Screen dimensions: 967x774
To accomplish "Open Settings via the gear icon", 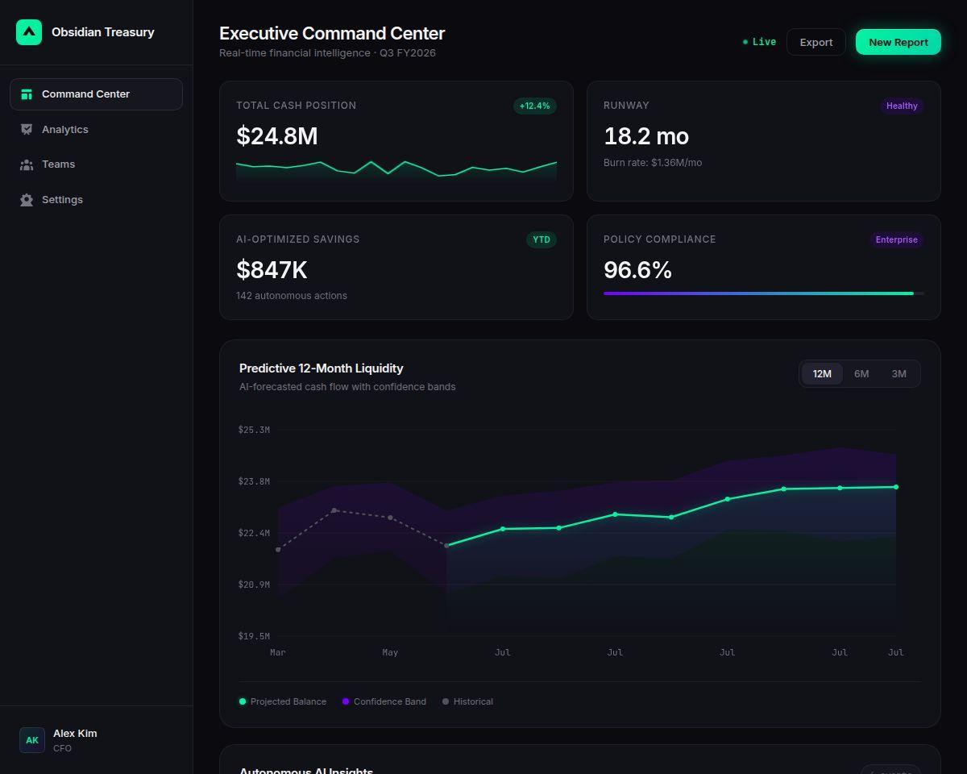I will (27, 200).
